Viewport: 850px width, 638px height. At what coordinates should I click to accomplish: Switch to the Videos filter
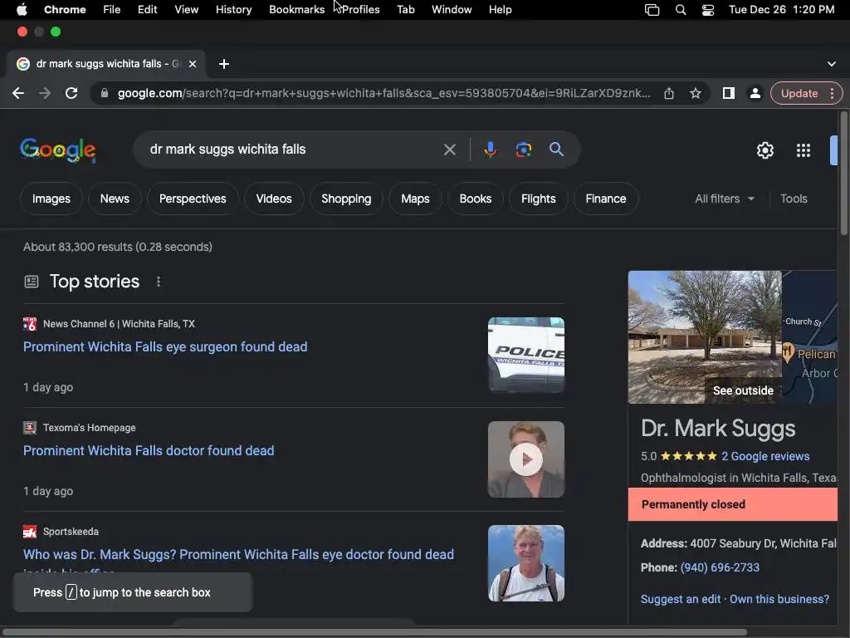pyautogui.click(x=274, y=199)
